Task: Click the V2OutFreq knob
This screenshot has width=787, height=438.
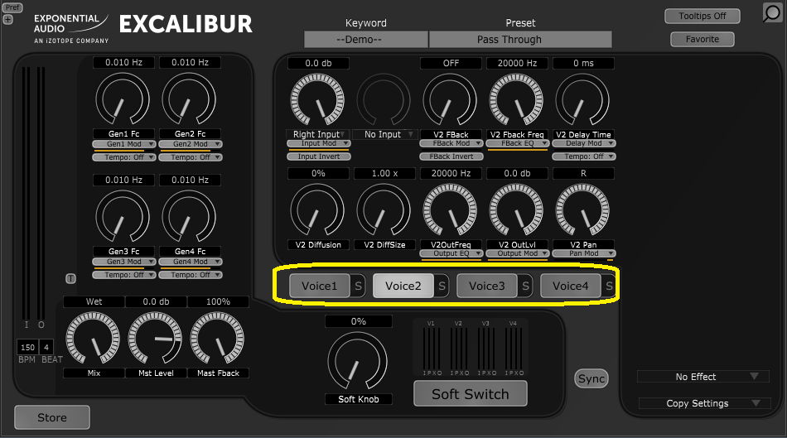Action: coord(450,211)
